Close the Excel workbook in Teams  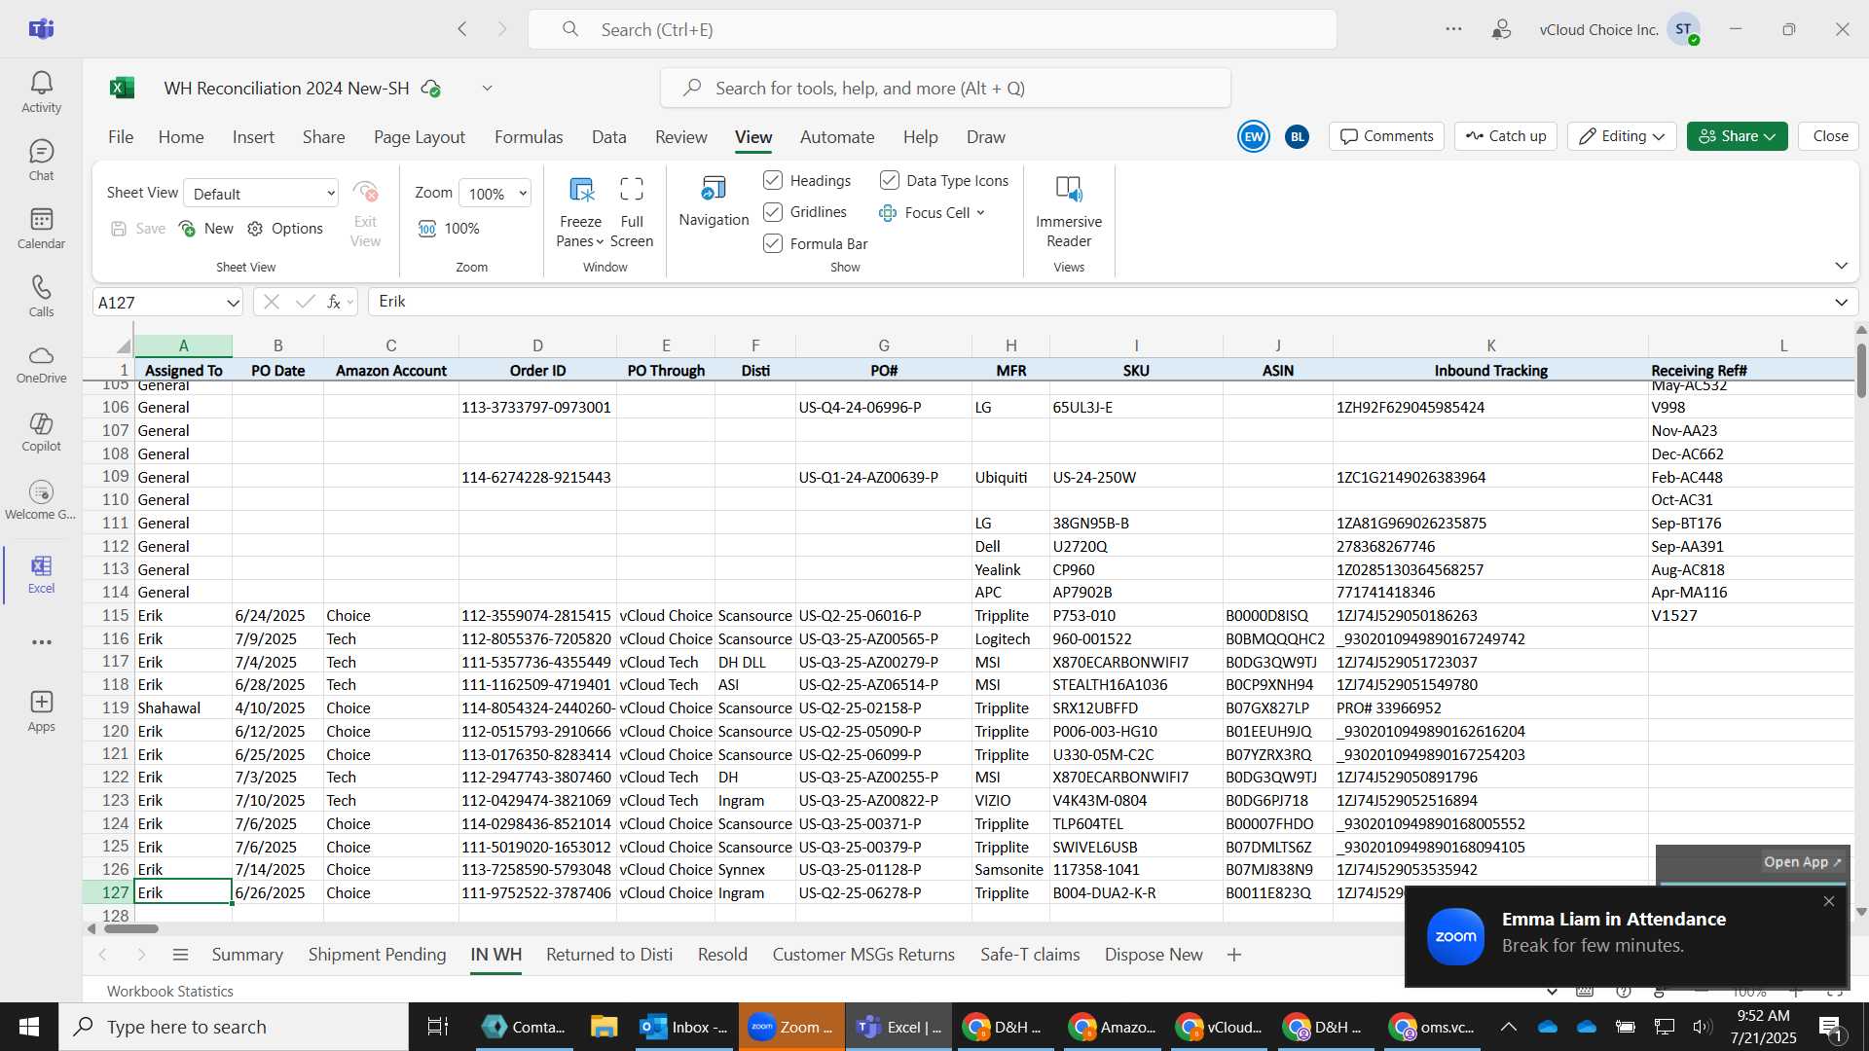pos(1829,136)
